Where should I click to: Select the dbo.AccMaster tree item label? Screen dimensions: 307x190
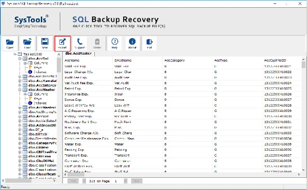(x=42, y=90)
